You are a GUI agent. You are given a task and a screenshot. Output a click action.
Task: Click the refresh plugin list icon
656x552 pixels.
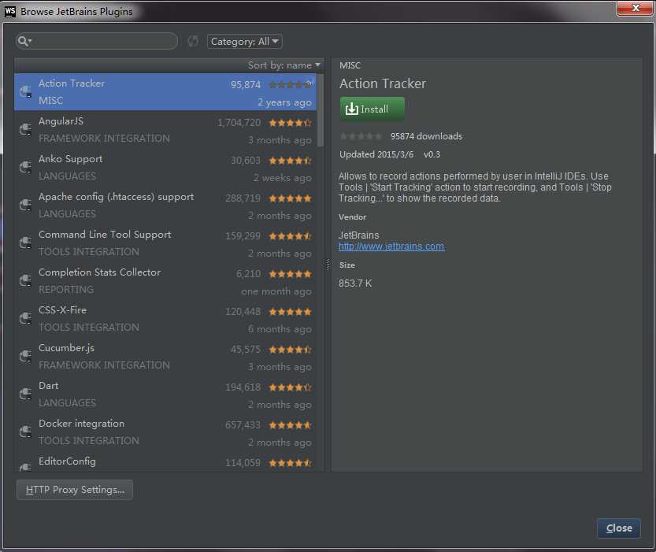(x=193, y=41)
